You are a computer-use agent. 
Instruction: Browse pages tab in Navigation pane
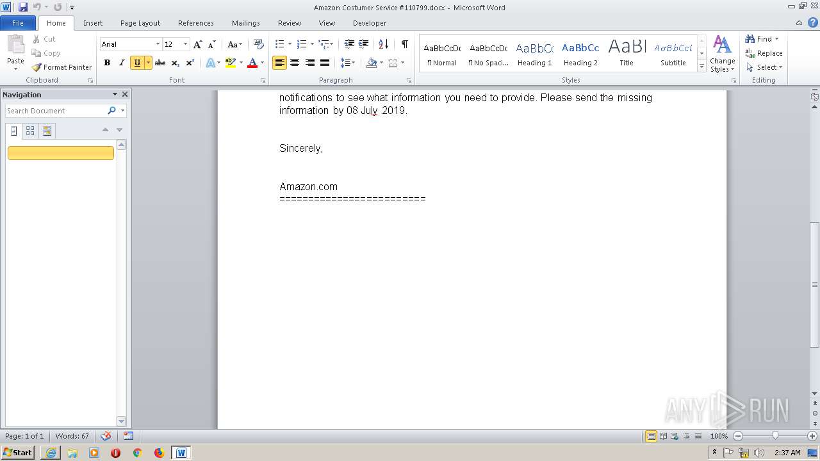[x=30, y=131]
